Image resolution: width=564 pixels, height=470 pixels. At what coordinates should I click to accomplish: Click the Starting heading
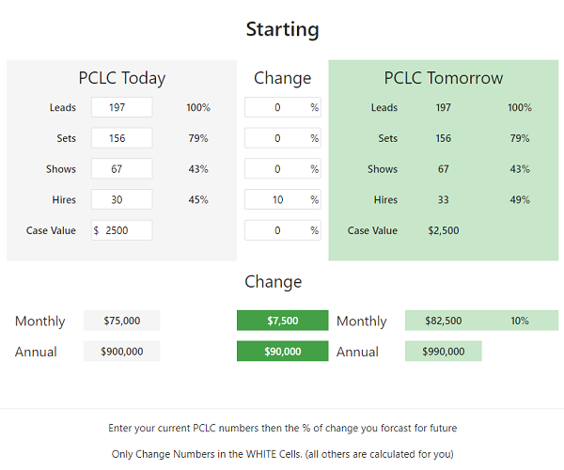(x=282, y=29)
